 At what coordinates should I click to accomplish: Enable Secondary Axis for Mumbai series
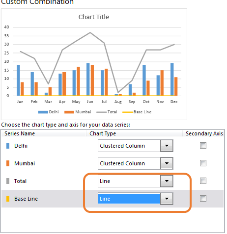coord(203,163)
